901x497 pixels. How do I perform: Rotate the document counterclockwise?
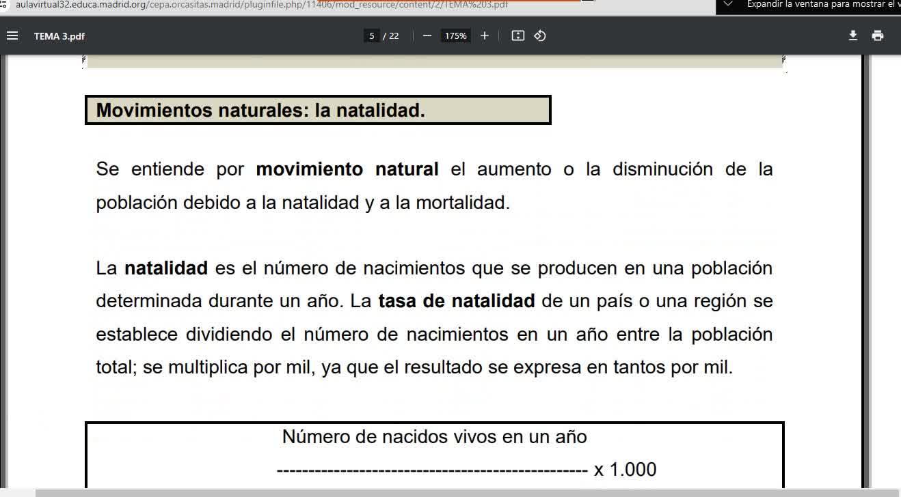click(x=540, y=35)
